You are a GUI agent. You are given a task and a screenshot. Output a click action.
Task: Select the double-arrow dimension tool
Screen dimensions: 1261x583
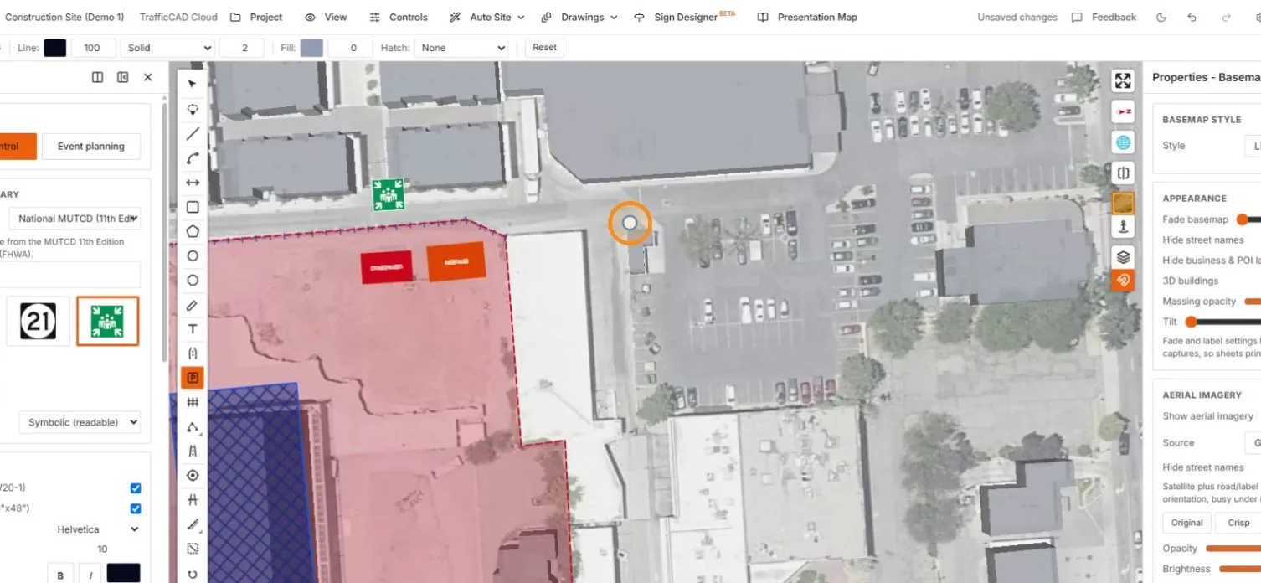point(193,183)
